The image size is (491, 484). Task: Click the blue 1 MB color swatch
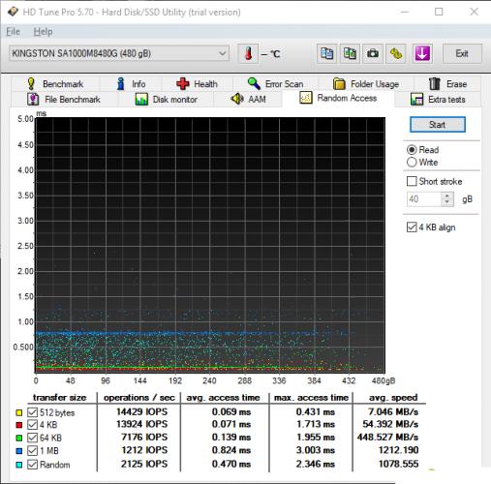(19, 451)
